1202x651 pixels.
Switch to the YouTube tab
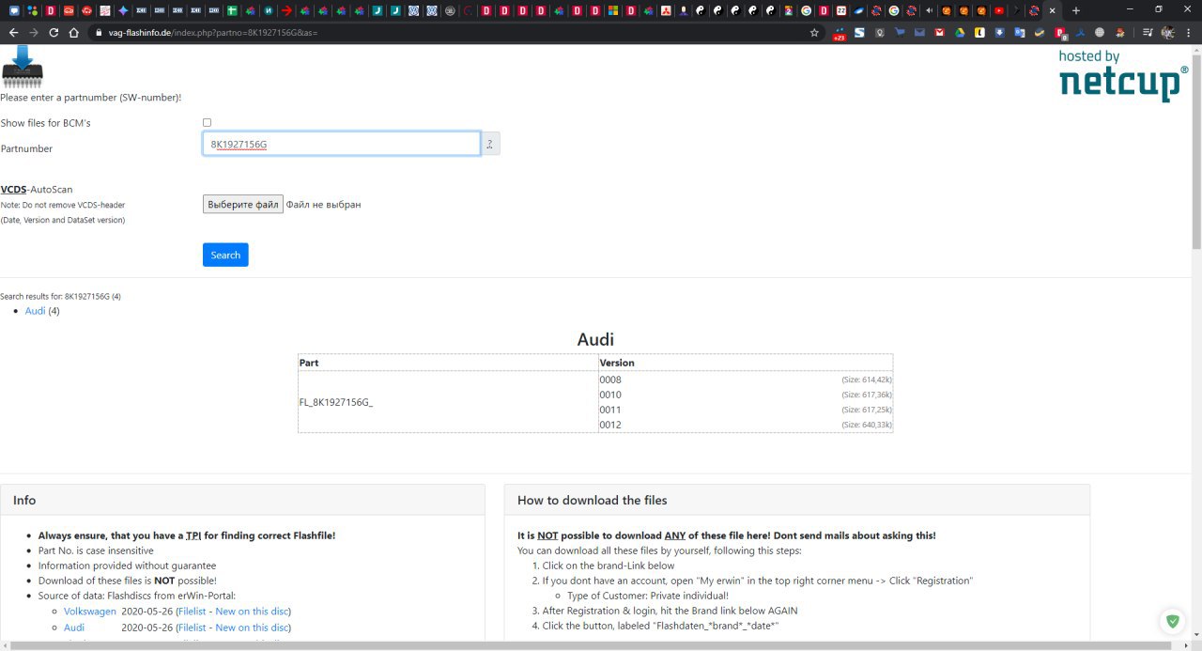coord(998,10)
